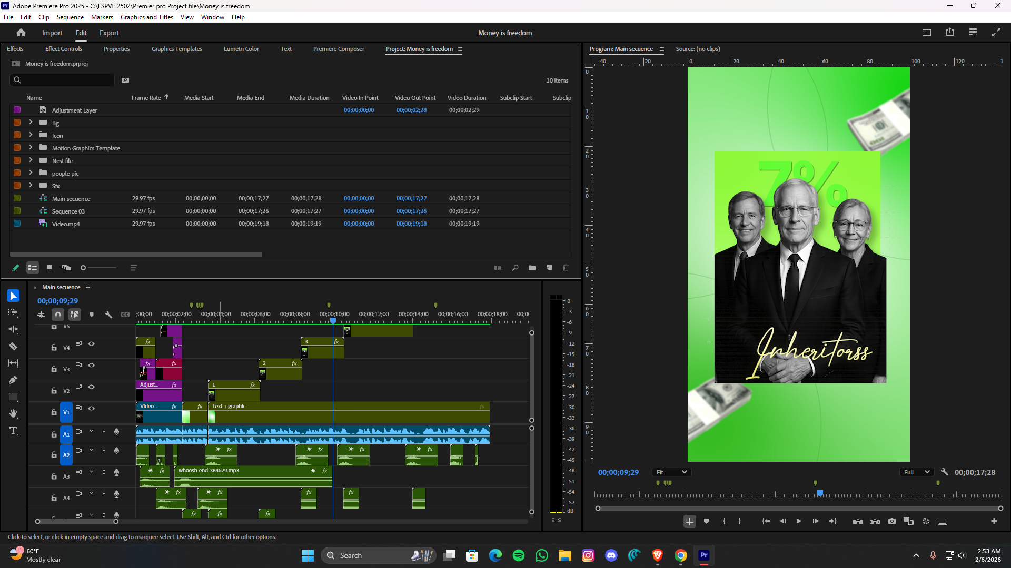Click the New Bin folder icon
The height and width of the screenshot is (568, 1011).
point(532,268)
